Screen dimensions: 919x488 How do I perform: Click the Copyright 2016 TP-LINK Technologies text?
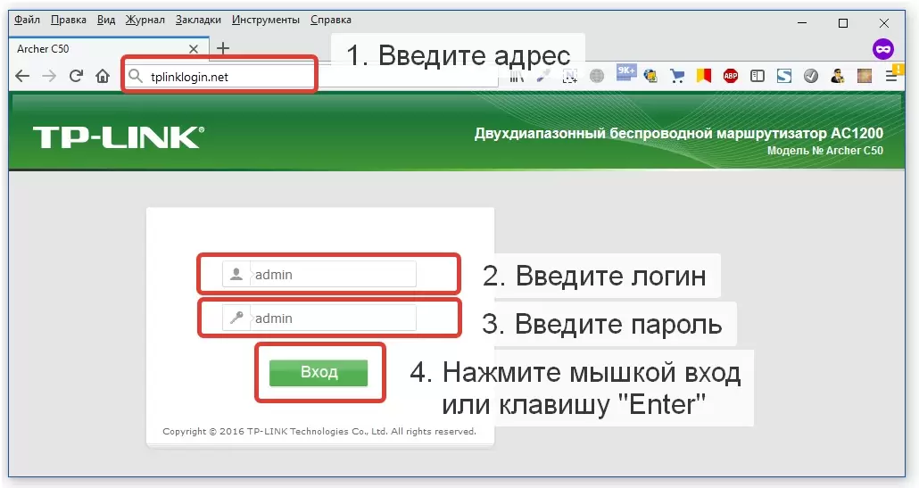point(319,431)
